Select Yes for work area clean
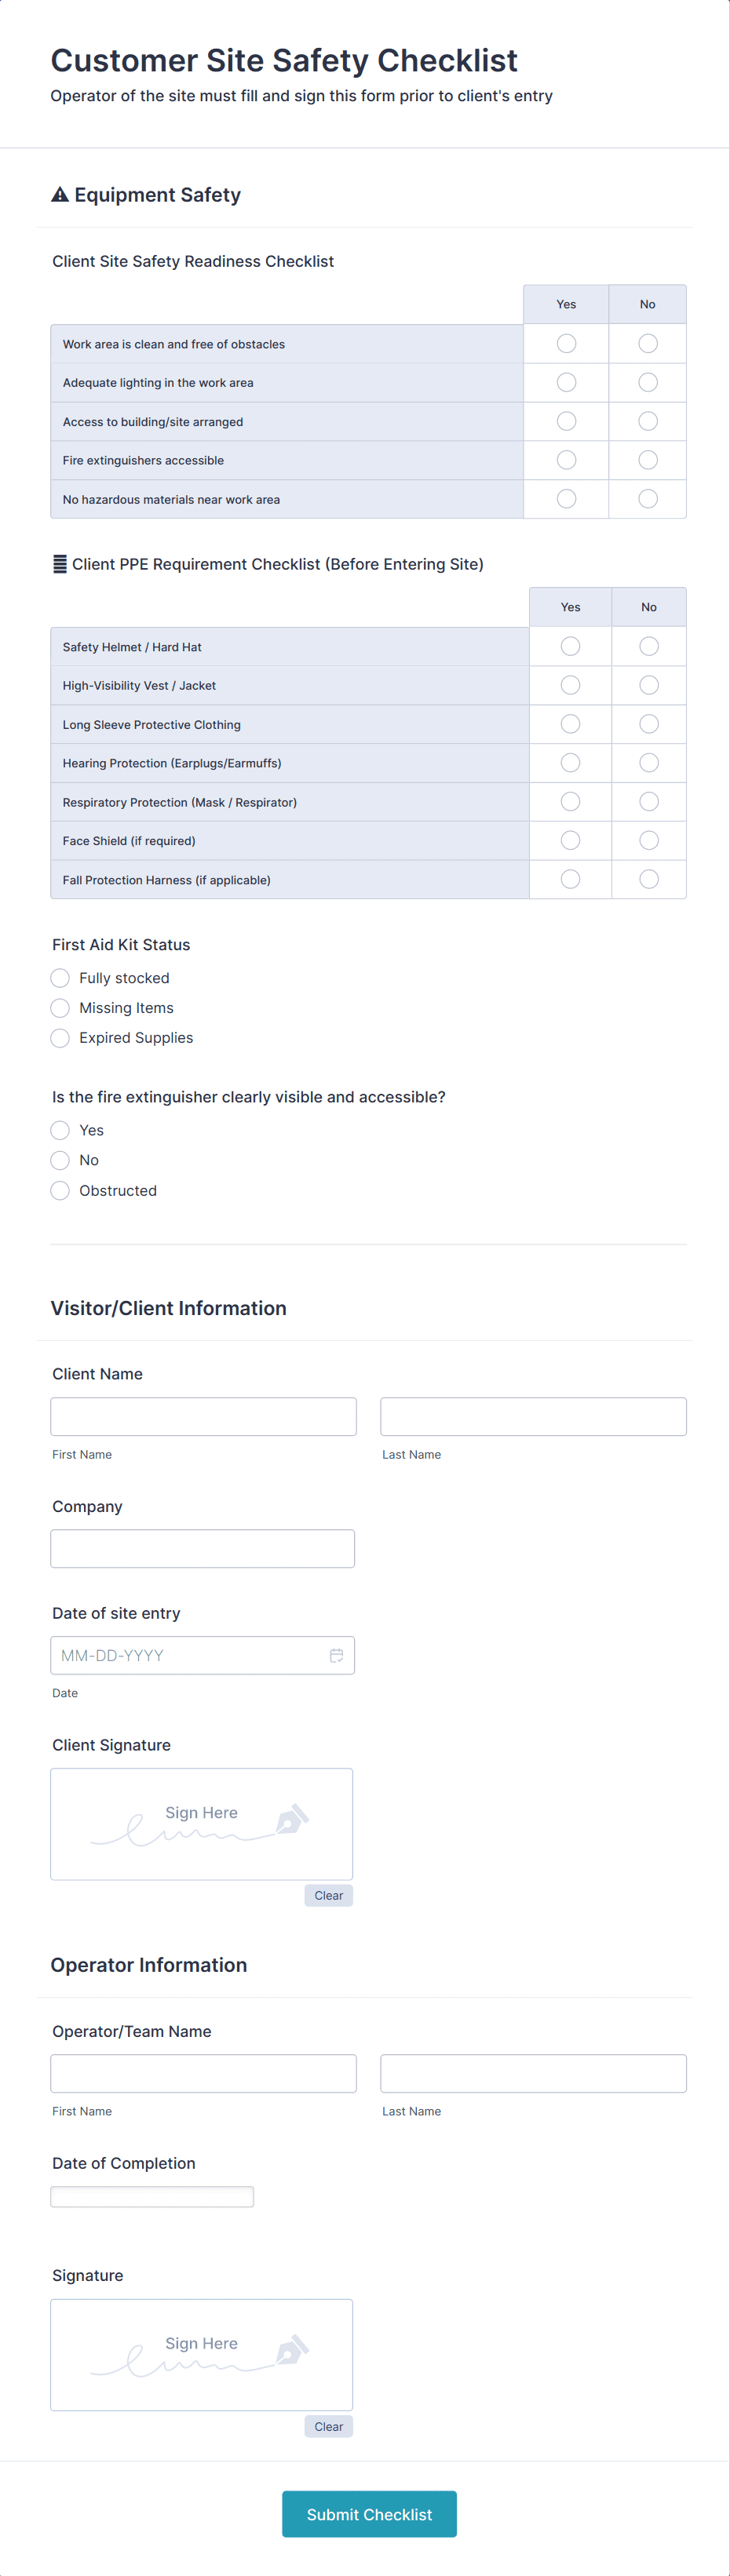730x2576 pixels. [566, 344]
